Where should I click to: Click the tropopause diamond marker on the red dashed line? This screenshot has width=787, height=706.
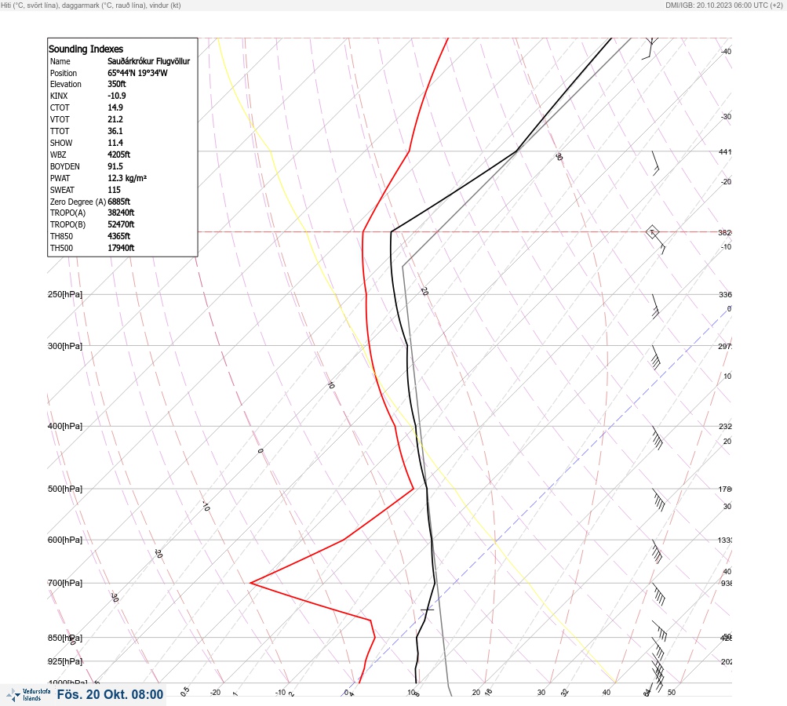pyautogui.click(x=652, y=232)
